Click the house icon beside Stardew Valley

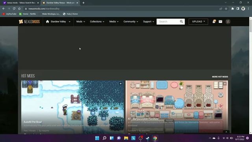[x=47, y=22]
